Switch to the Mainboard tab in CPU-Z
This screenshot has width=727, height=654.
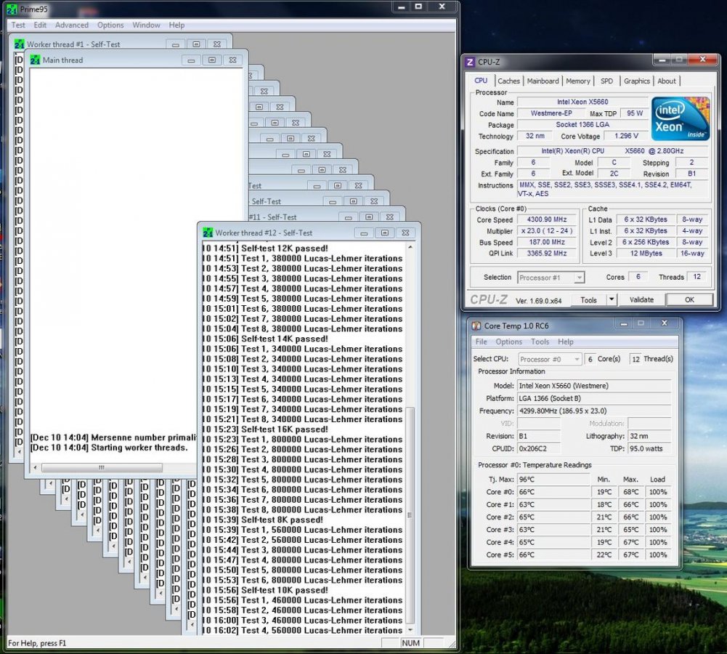(x=543, y=81)
